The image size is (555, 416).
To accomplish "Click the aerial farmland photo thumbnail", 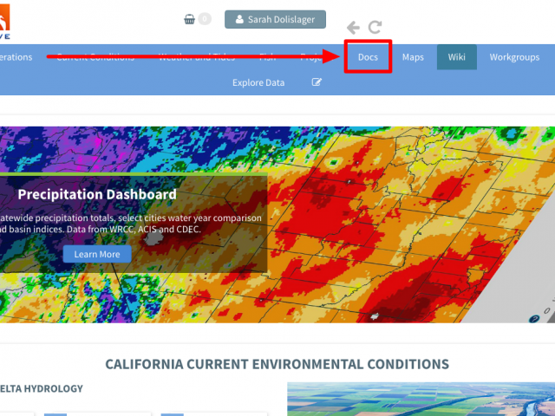I will click(421, 399).
